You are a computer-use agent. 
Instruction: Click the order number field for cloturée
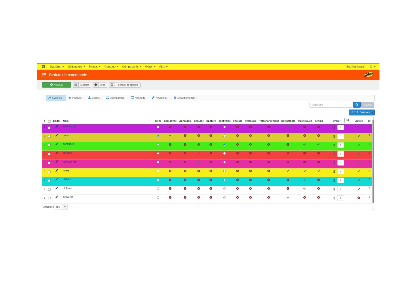(341, 189)
